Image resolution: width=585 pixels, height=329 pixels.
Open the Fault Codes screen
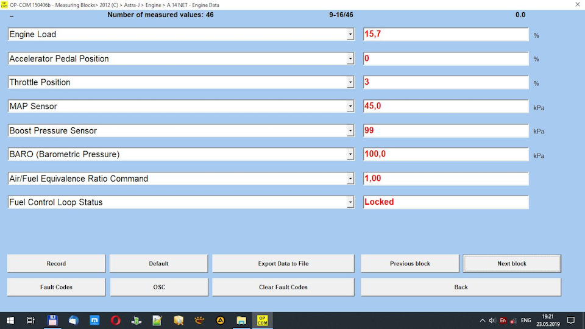[x=56, y=287]
